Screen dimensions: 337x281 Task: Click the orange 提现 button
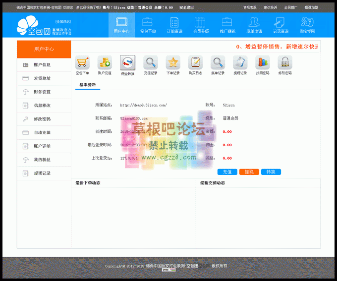[249, 172]
